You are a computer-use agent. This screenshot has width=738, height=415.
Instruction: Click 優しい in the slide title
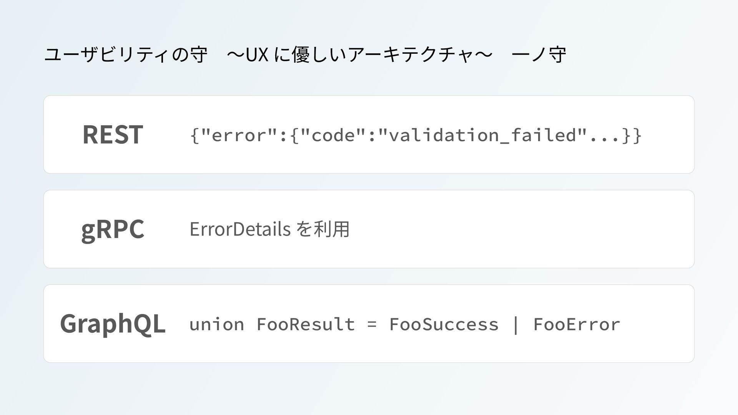point(317,55)
